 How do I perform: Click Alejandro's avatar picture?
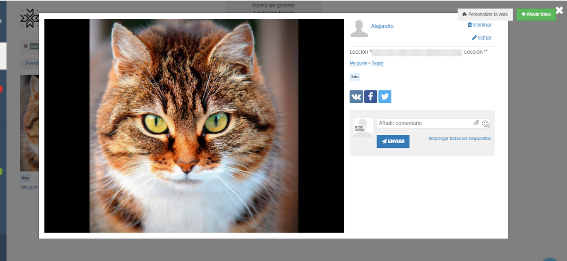(359, 29)
